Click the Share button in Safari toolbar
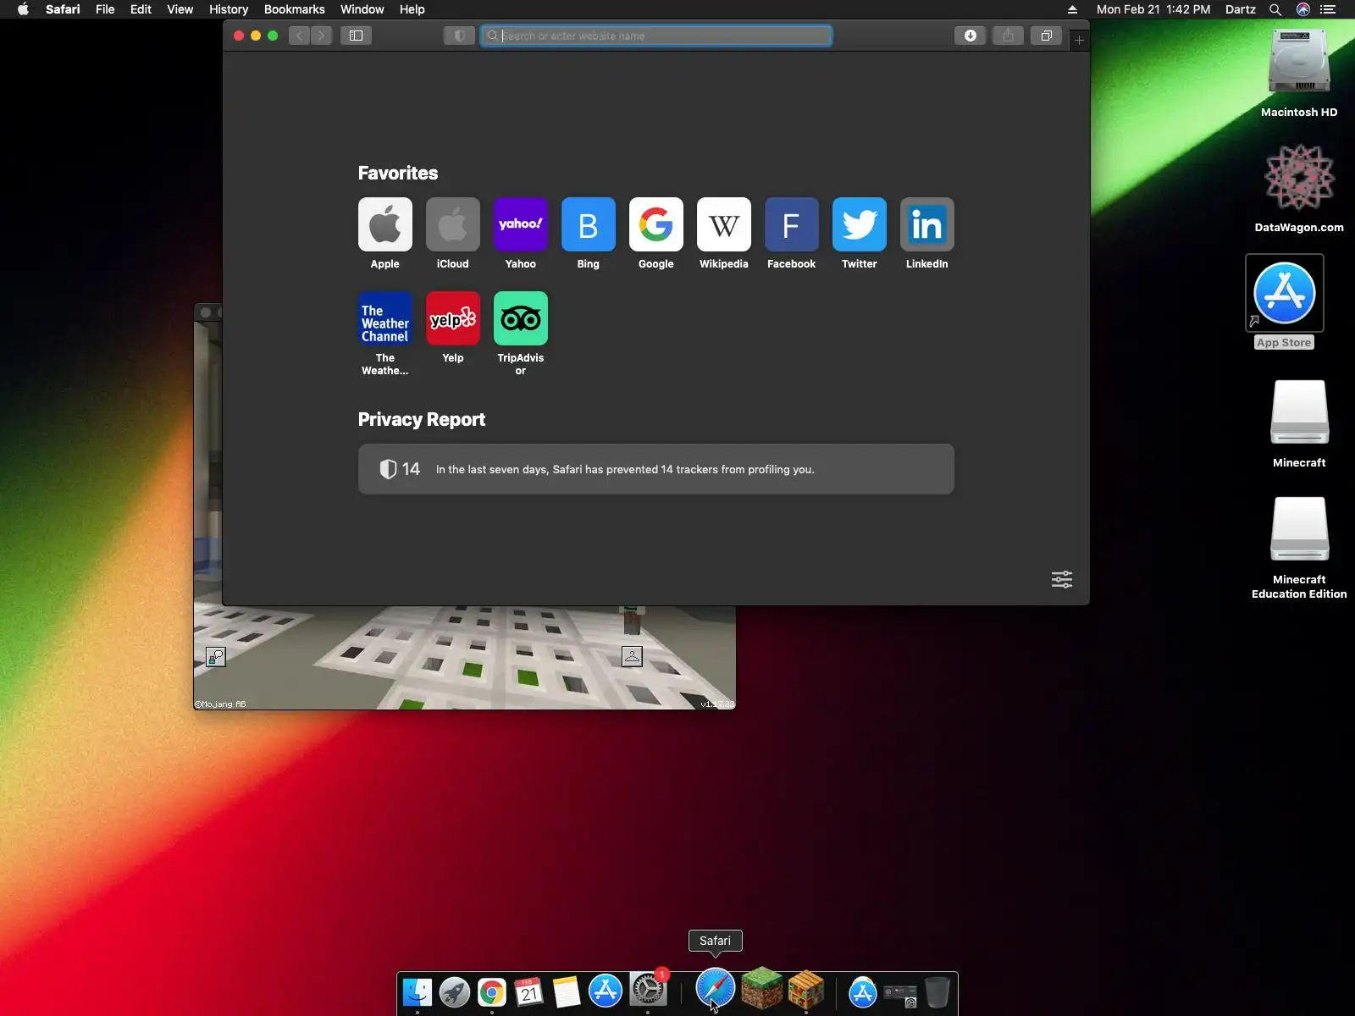The height and width of the screenshot is (1016, 1355). point(1008,36)
